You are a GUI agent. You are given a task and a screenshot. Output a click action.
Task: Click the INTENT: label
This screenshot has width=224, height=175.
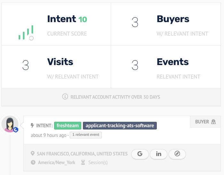coord(44,126)
